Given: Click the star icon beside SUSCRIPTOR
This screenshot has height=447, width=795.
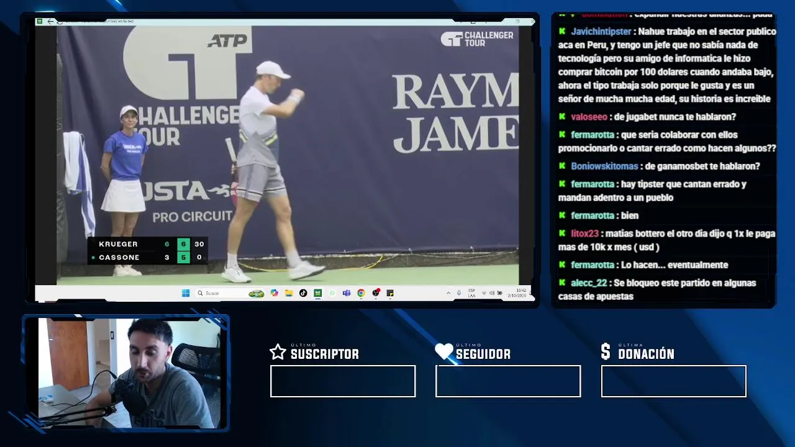Looking at the screenshot, I should point(278,352).
